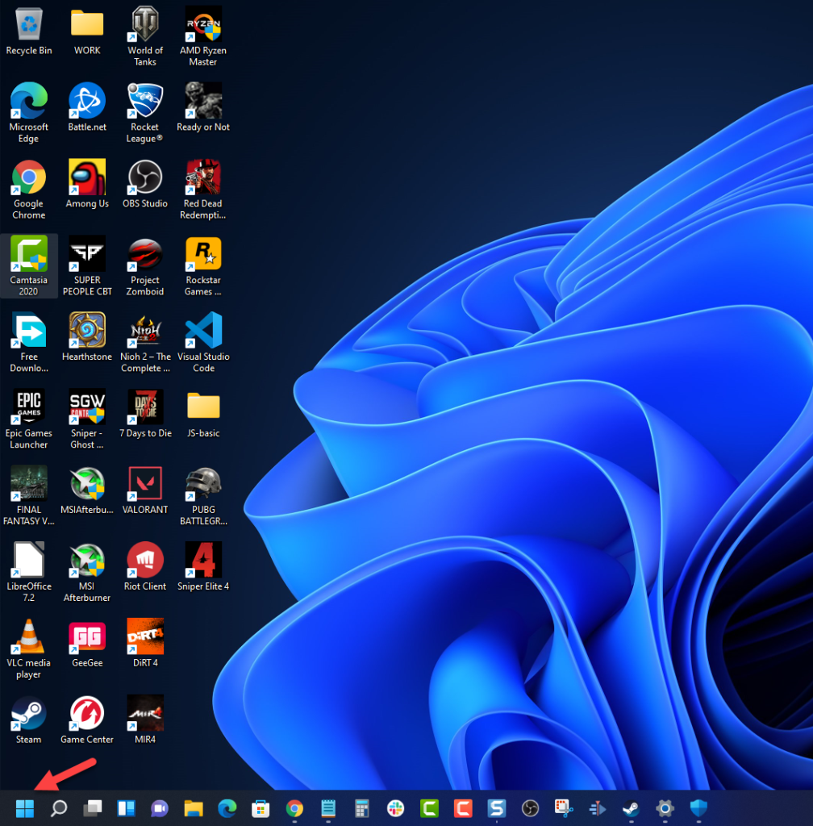813x826 pixels.
Task: Select the AMD Ryzen Master shortcut
Action: 203,36
